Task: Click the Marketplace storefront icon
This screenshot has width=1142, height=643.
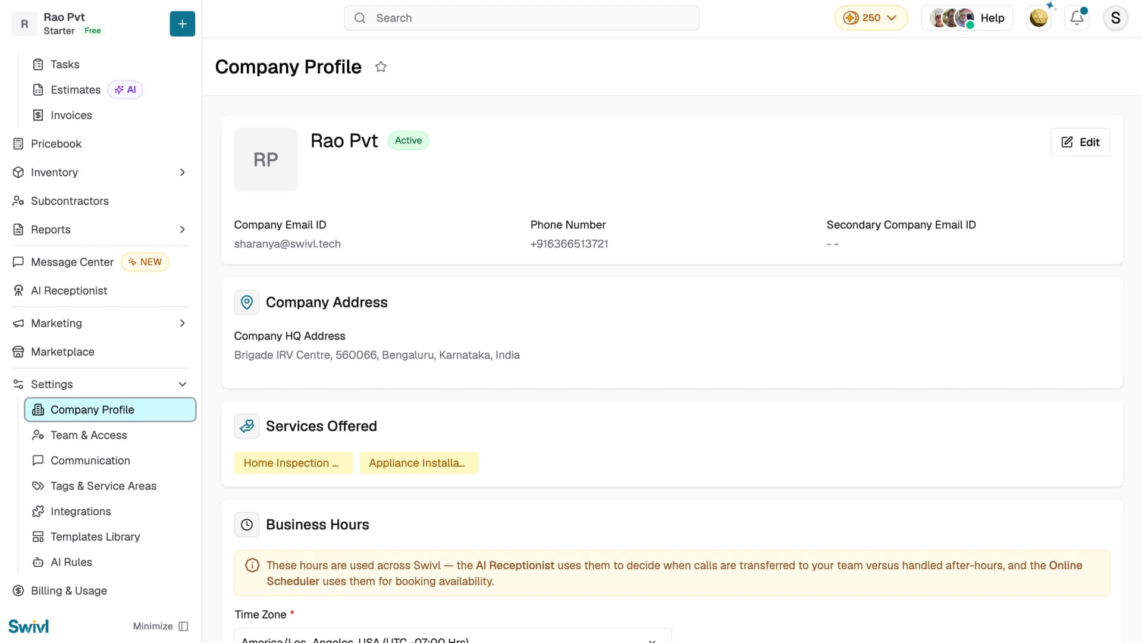Action: pyautogui.click(x=18, y=352)
